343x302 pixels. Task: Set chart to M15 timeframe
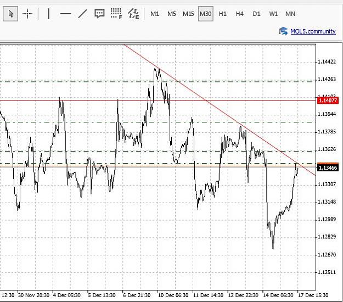pos(188,14)
